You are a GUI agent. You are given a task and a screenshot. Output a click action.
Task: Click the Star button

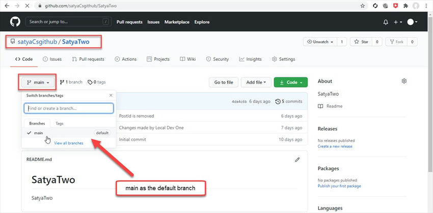[362, 42]
